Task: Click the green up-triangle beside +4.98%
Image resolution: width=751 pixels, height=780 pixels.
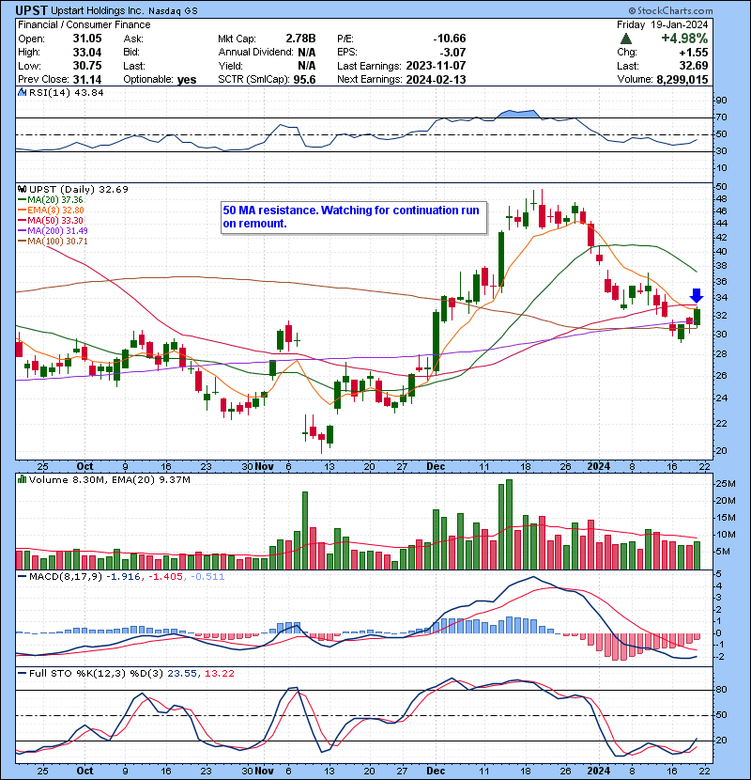Action: 626,39
